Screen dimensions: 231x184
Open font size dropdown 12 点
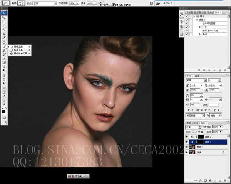[x=201, y=85]
